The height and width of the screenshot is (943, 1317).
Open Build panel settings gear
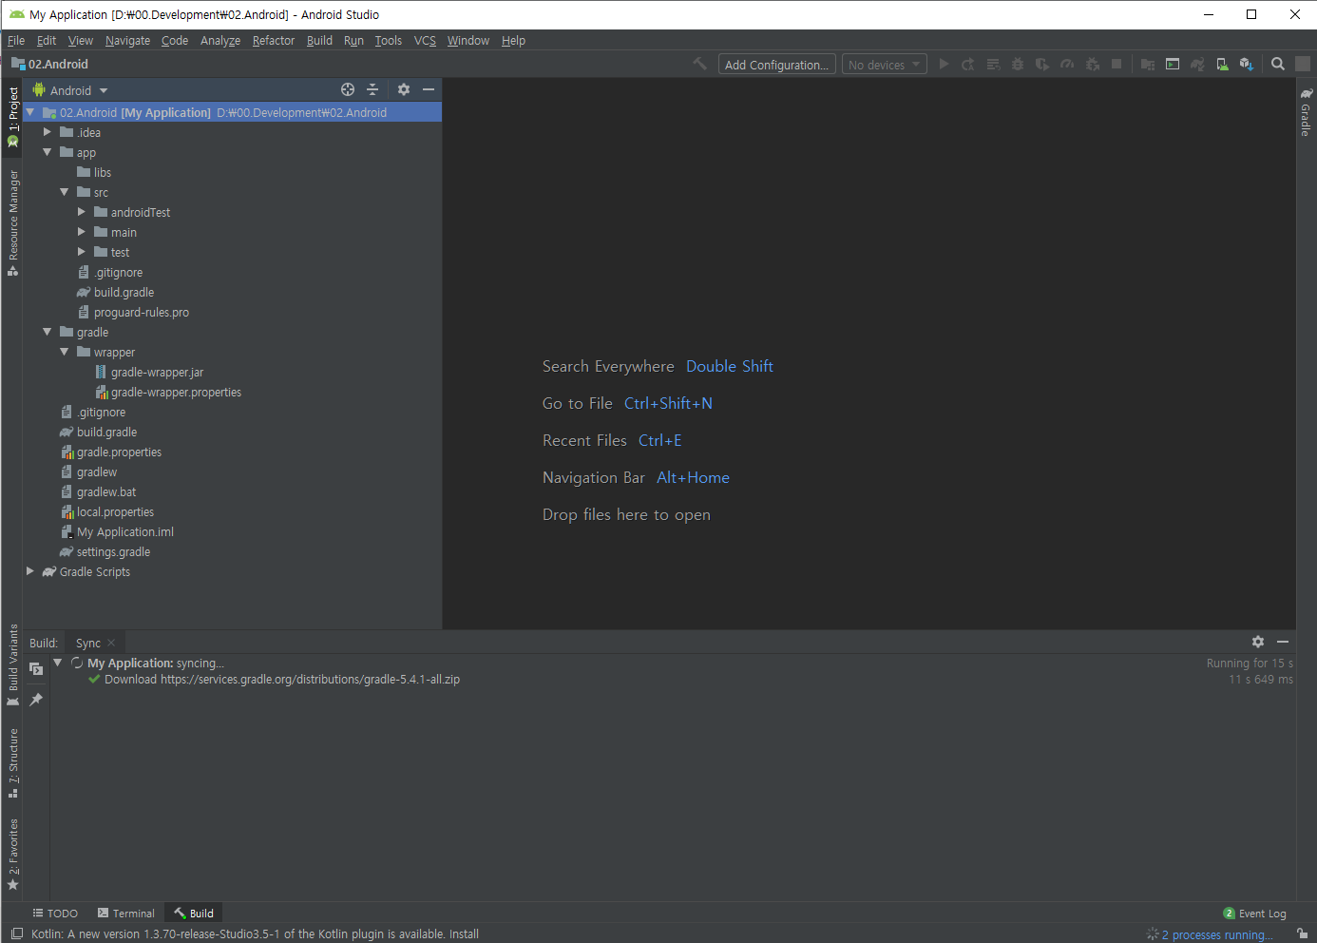tap(1258, 642)
